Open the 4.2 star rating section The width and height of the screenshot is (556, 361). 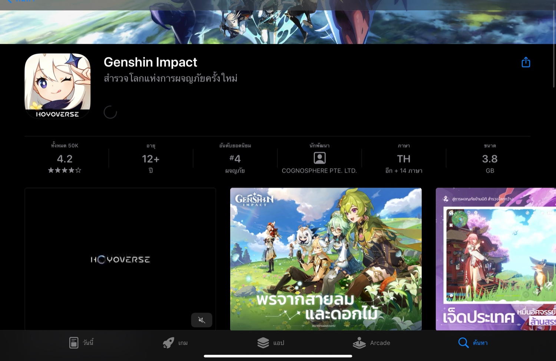pyautogui.click(x=64, y=159)
